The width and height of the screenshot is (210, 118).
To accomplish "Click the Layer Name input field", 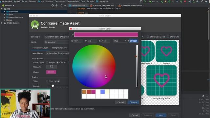I will coord(57,53).
